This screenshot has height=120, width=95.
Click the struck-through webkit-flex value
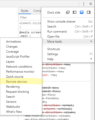pyautogui.click(x=51, y=91)
